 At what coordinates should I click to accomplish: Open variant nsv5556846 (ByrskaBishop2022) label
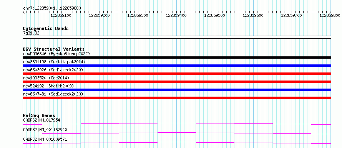56,54
